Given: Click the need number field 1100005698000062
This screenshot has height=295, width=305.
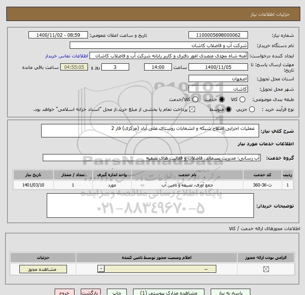Looking at the screenshot, I should click(x=218, y=35).
